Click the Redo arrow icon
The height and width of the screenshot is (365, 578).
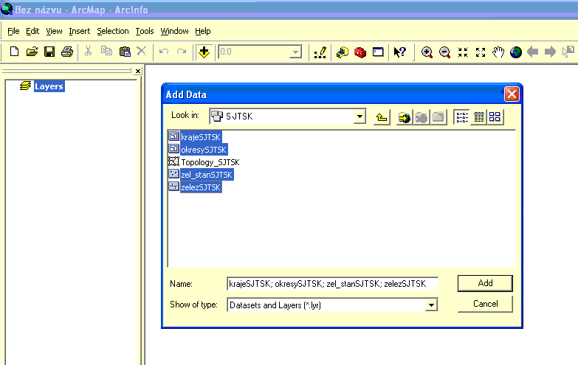tap(182, 52)
